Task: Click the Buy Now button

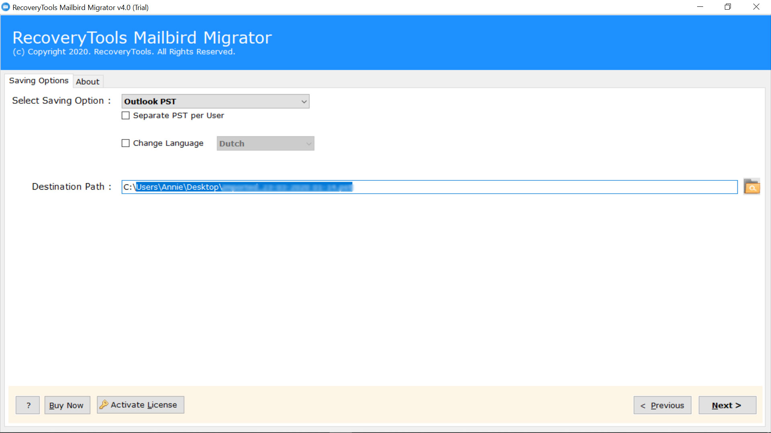Action: pos(67,405)
